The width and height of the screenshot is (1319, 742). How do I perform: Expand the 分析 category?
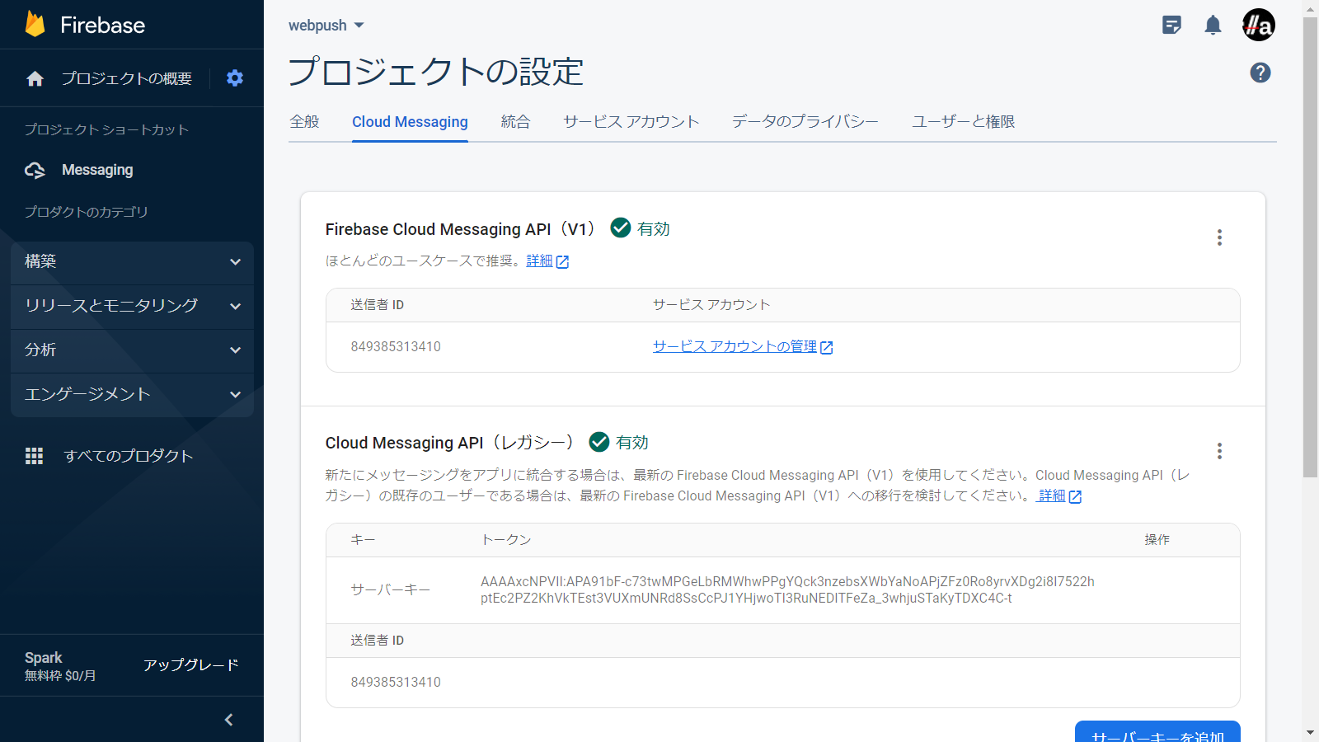[x=132, y=350]
